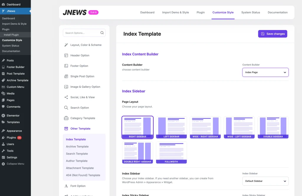
Task: Open the Attachment Template settings
Action: [80, 168]
